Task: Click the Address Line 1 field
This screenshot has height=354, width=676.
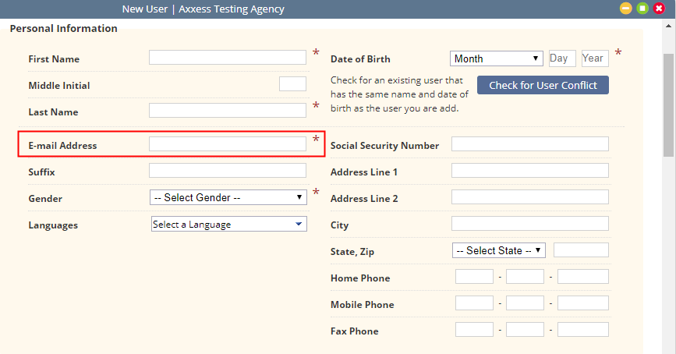Action: pos(530,170)
